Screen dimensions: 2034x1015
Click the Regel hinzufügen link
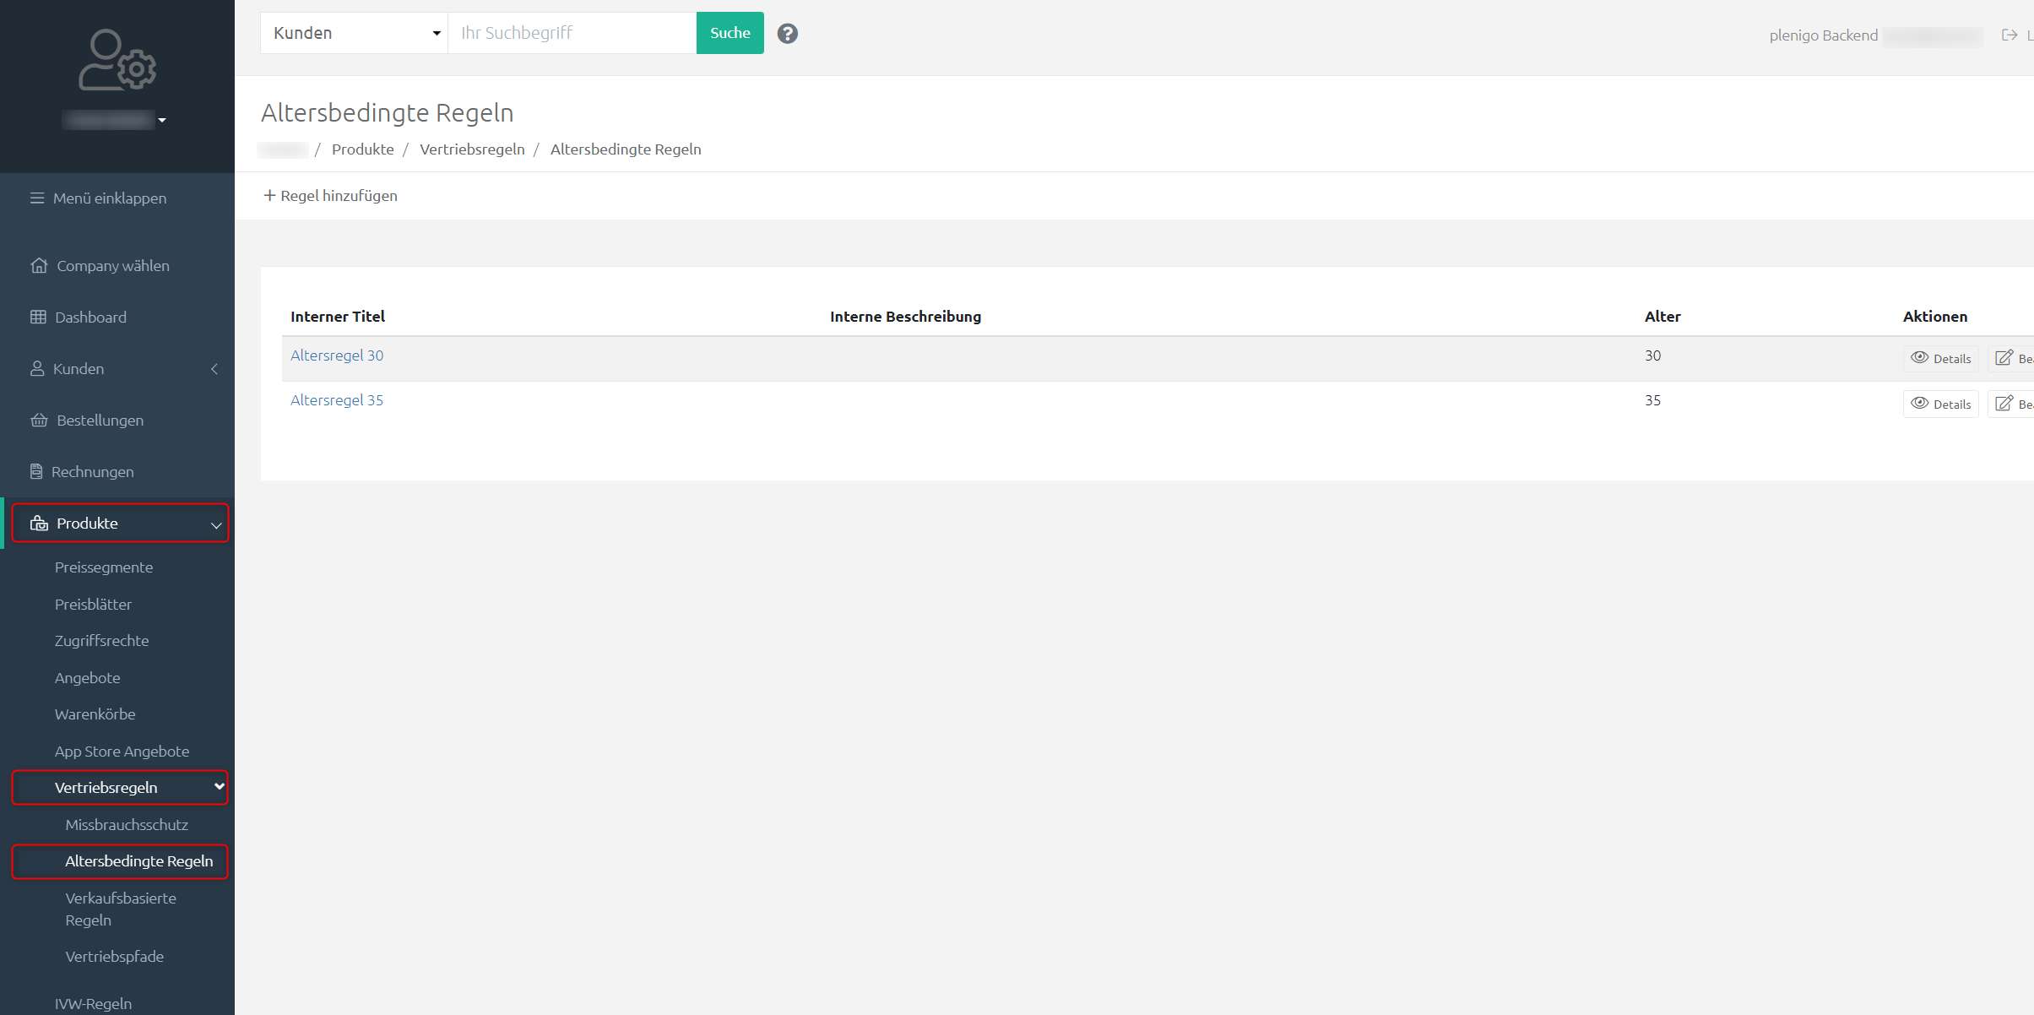pos(330,196)
